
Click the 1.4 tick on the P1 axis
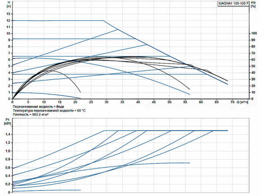7,135
